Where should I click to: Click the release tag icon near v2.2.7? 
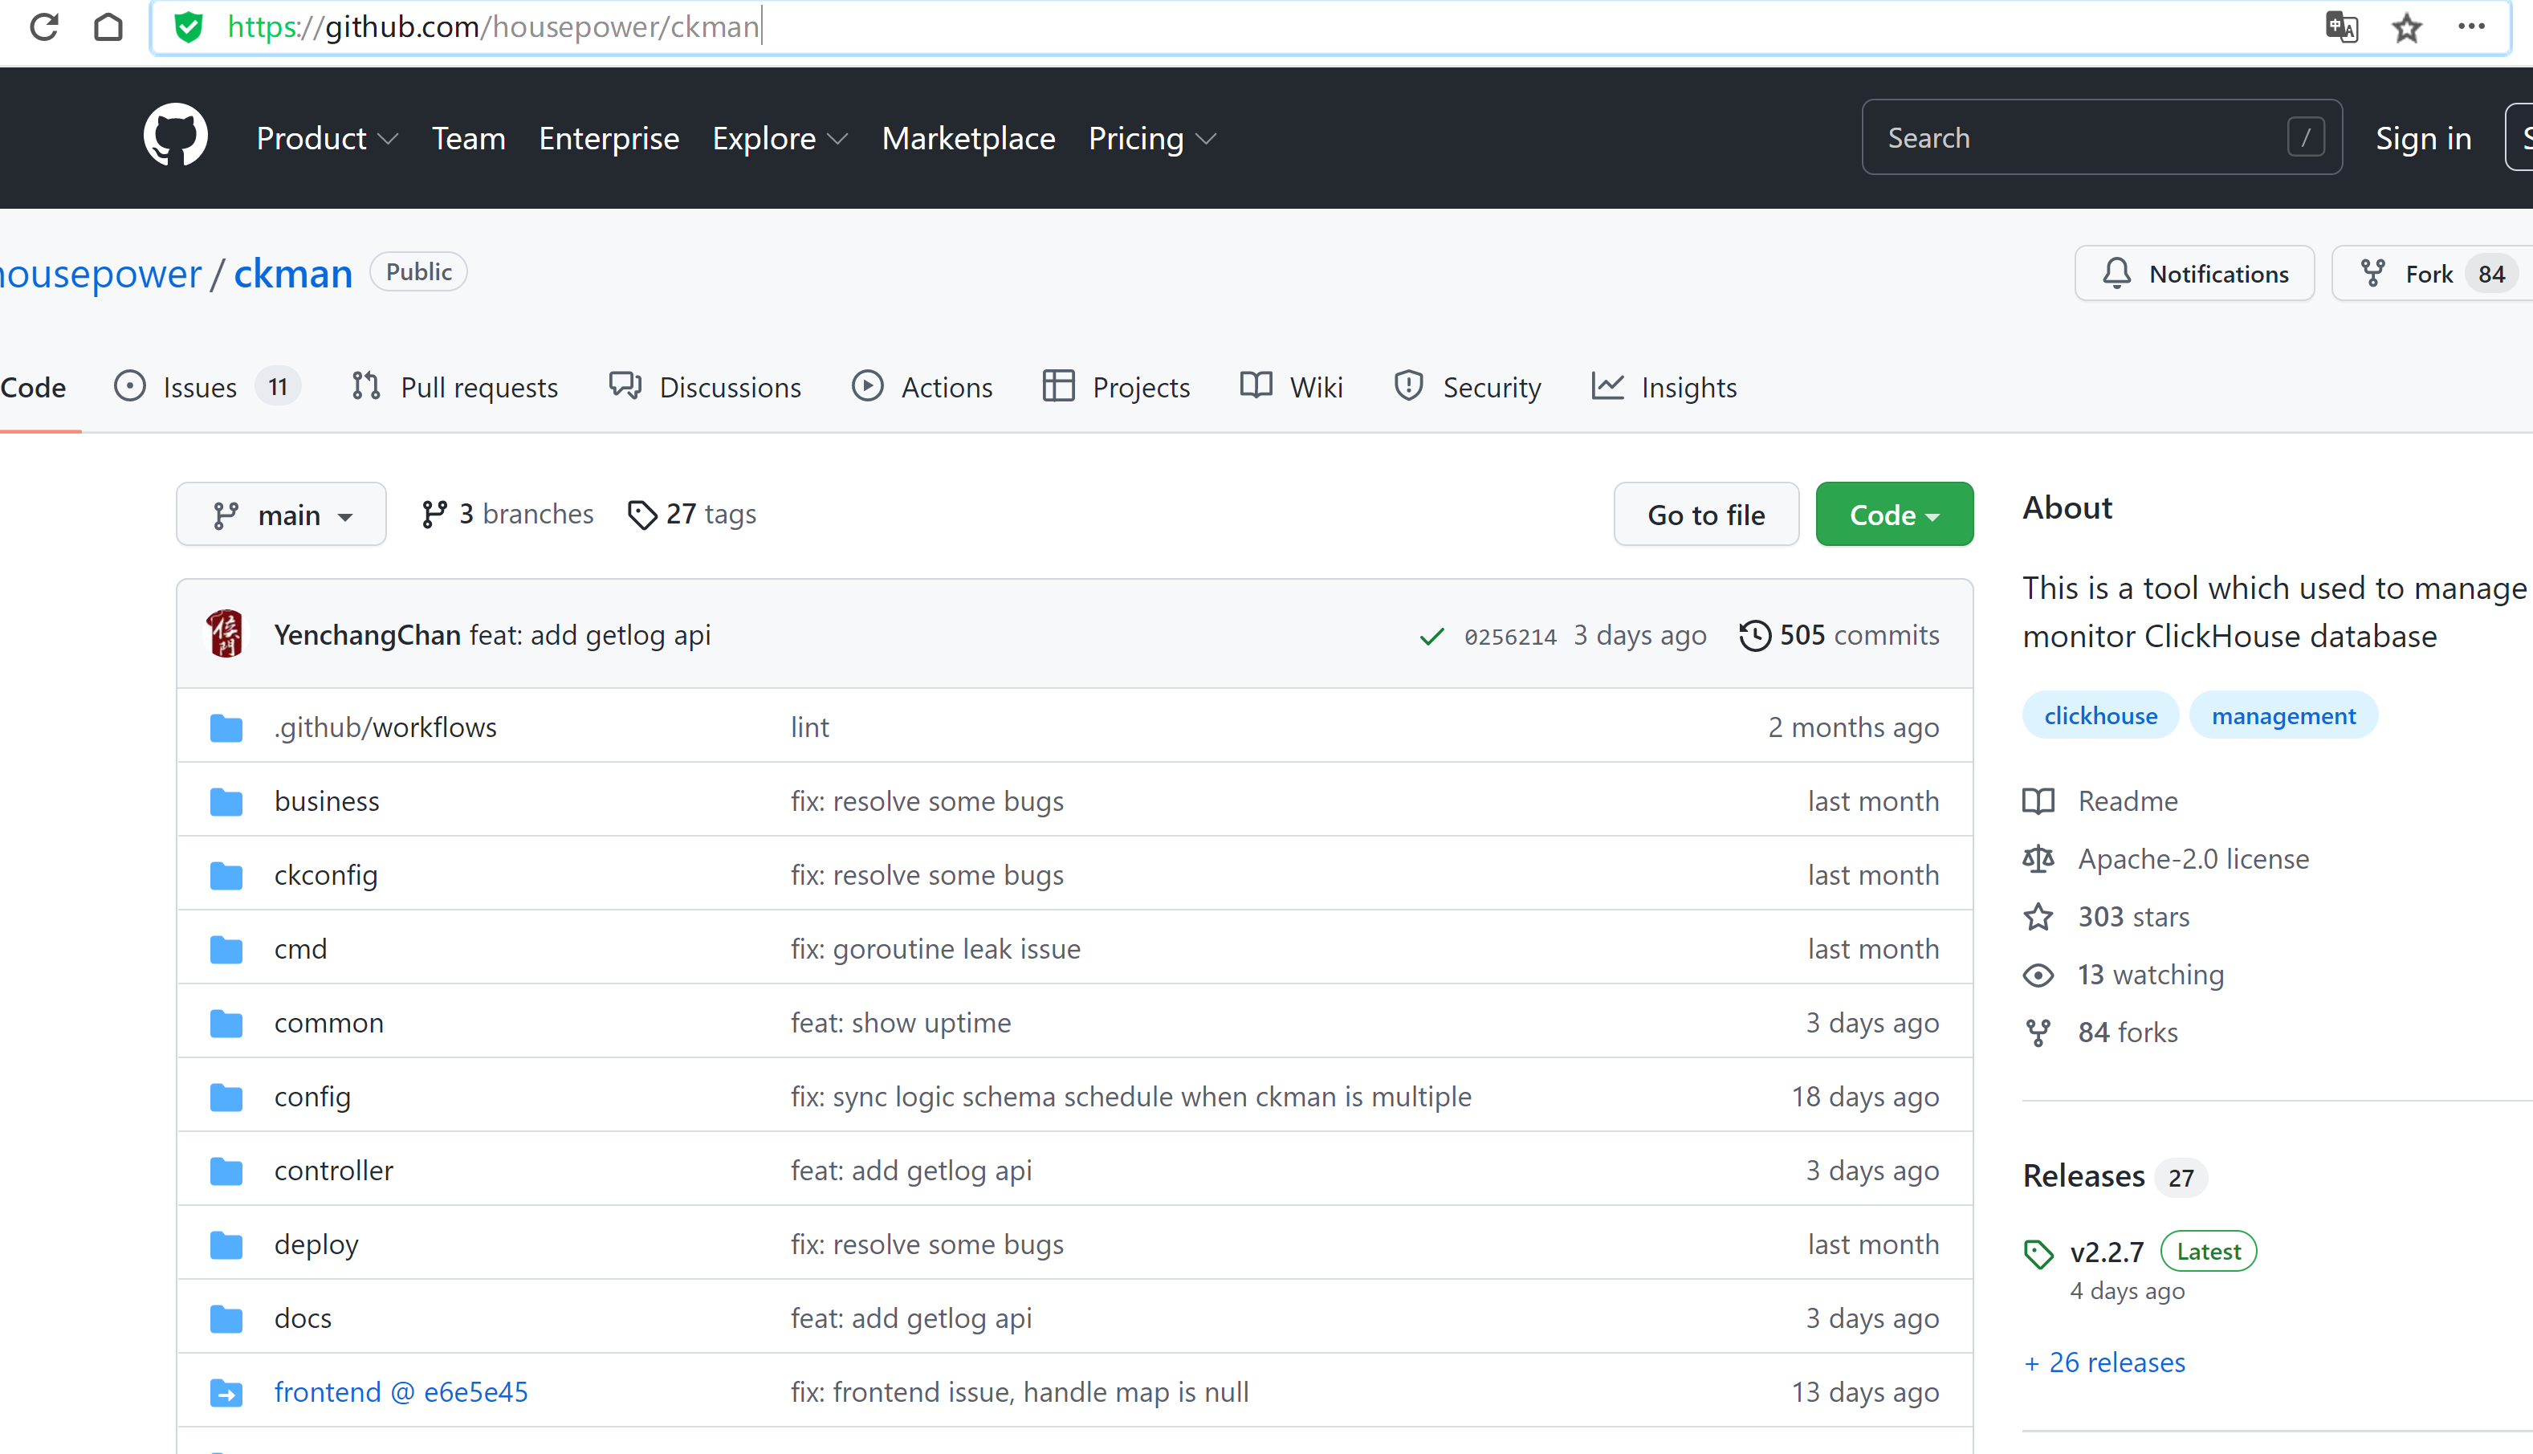pos(2038,1254)
